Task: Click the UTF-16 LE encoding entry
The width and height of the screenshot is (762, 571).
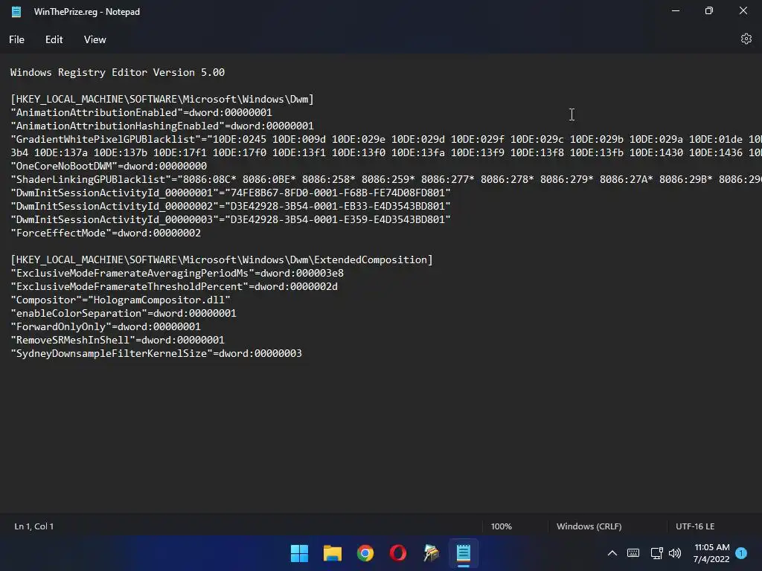Action: click(x=695, y=526)
